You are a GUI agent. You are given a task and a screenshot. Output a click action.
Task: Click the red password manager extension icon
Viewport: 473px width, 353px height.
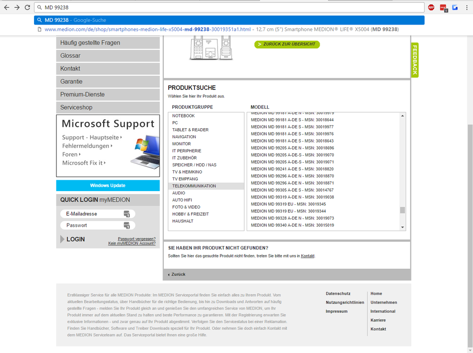443,8
